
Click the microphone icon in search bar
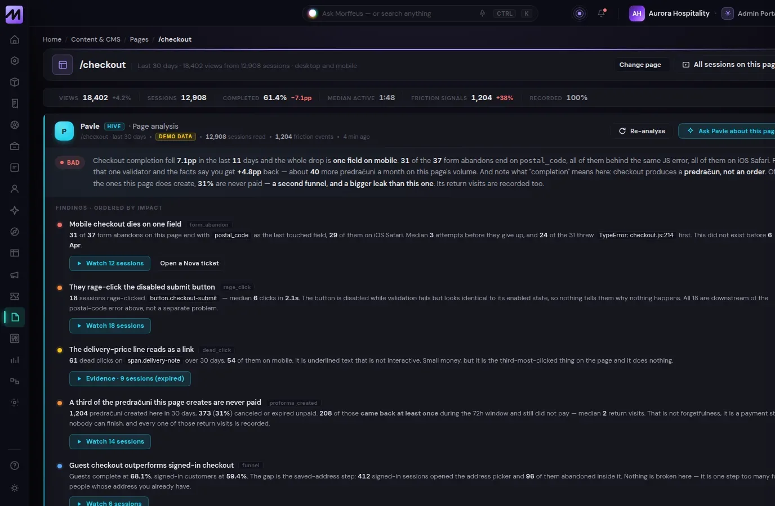(482, 13)
